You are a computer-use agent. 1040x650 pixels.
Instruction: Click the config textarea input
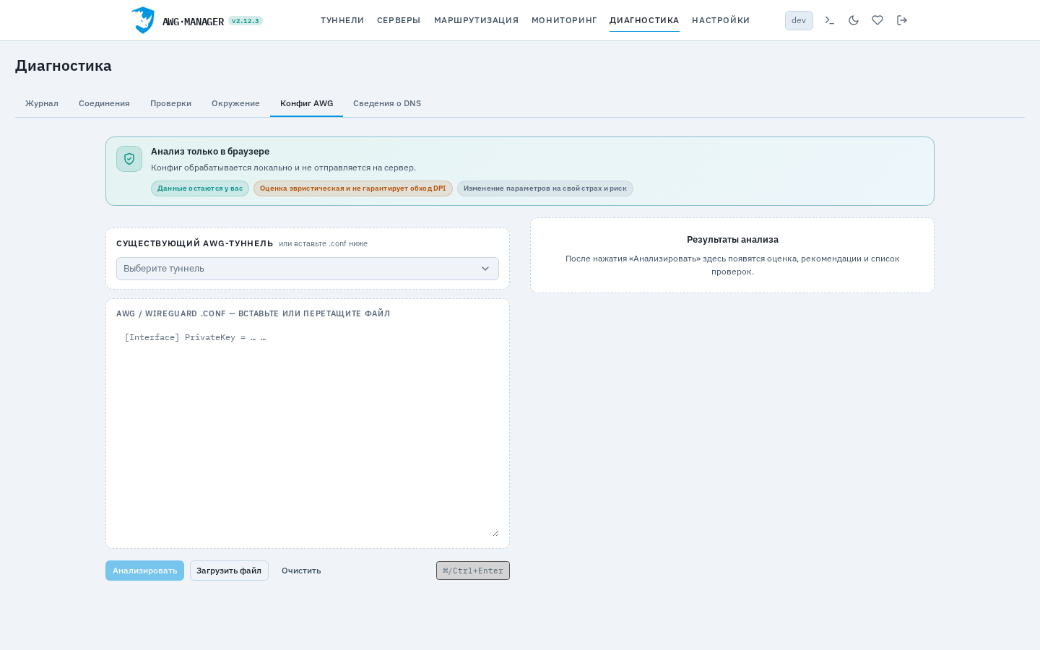tap(308, 433)
